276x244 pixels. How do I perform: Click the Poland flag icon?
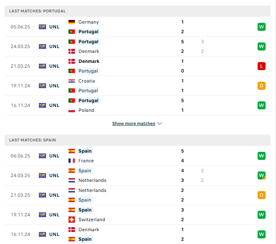(72, 110)
